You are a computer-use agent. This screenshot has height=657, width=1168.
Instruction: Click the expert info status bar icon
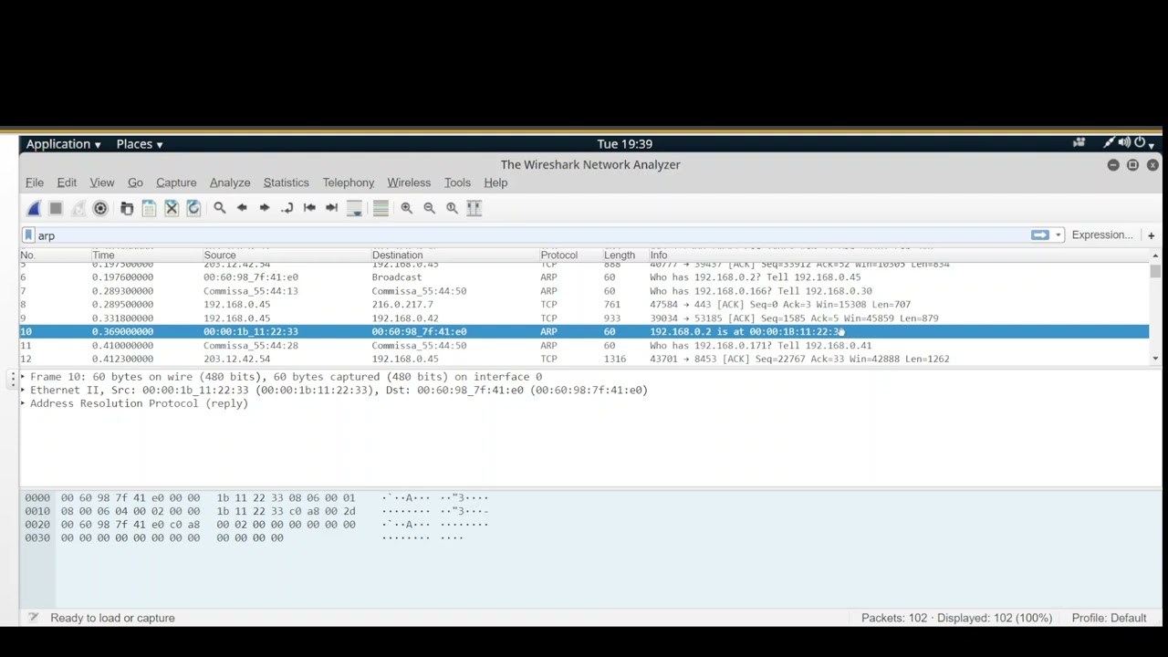coord(33,618)
